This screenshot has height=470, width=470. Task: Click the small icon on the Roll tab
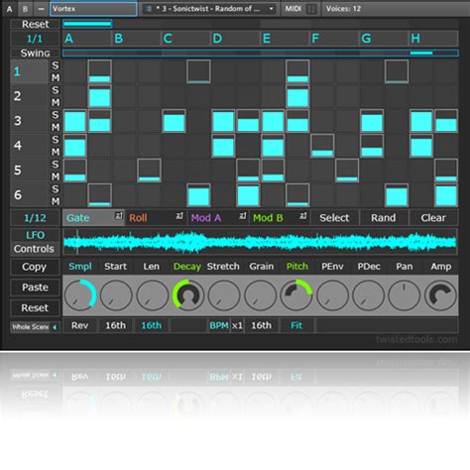(x=179, y=215)
